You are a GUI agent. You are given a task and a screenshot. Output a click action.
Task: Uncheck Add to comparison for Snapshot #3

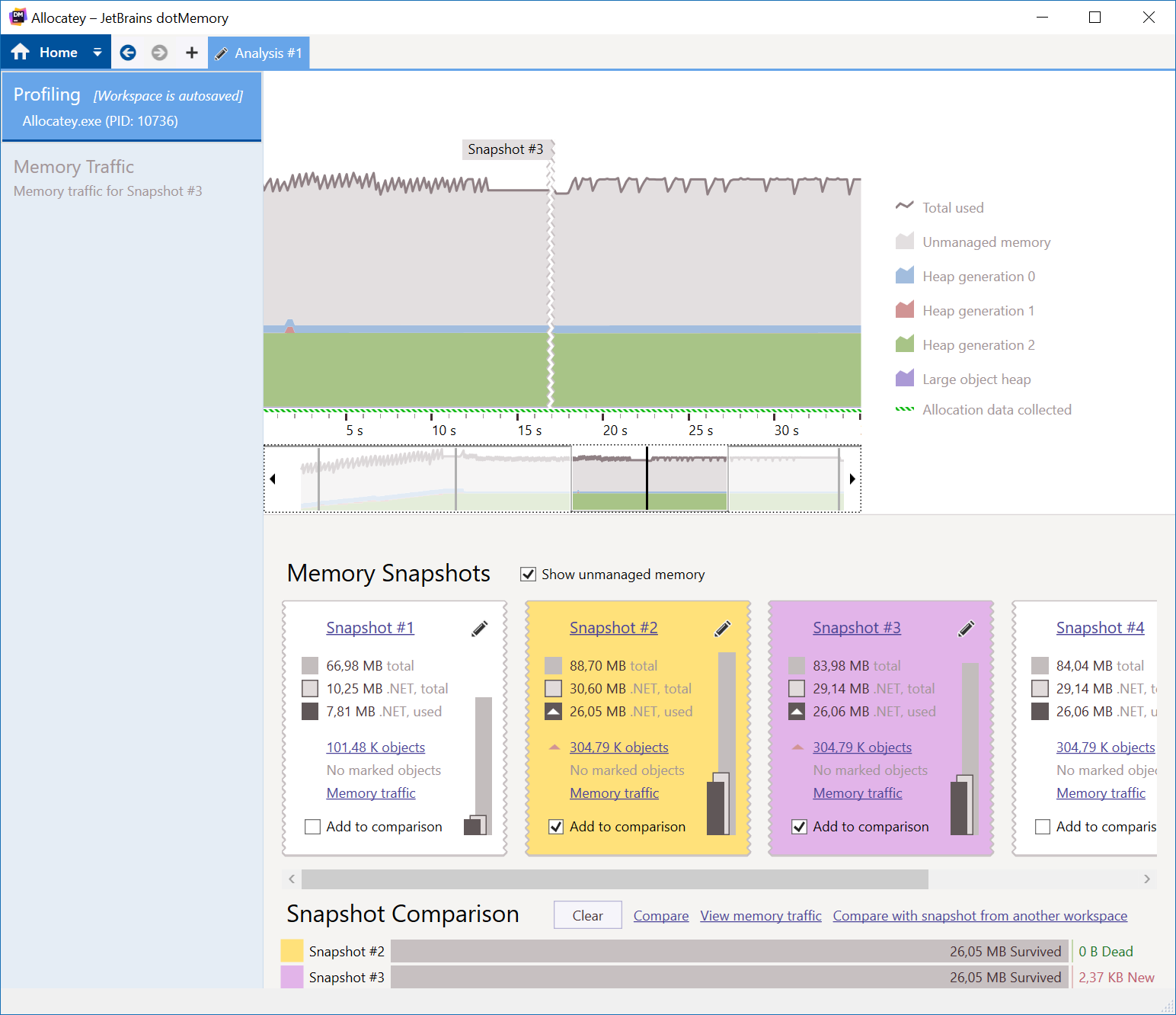tap(799, 827)
